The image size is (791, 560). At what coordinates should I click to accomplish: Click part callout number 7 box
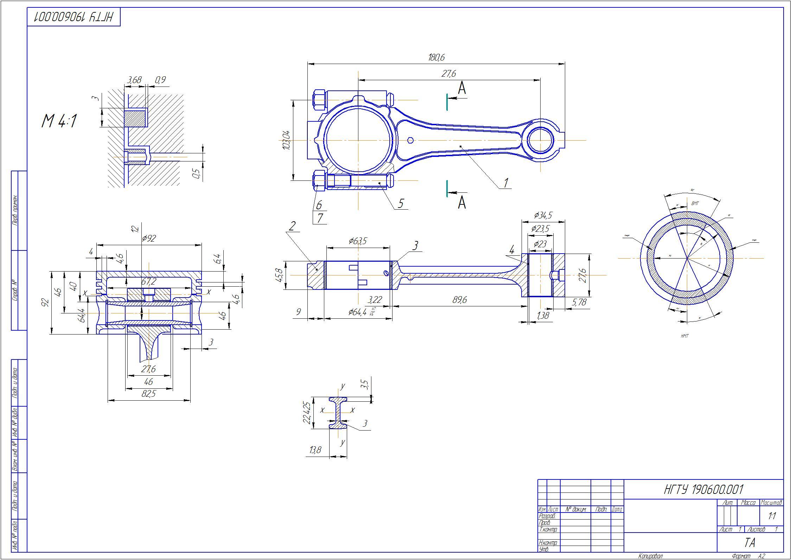319,218
